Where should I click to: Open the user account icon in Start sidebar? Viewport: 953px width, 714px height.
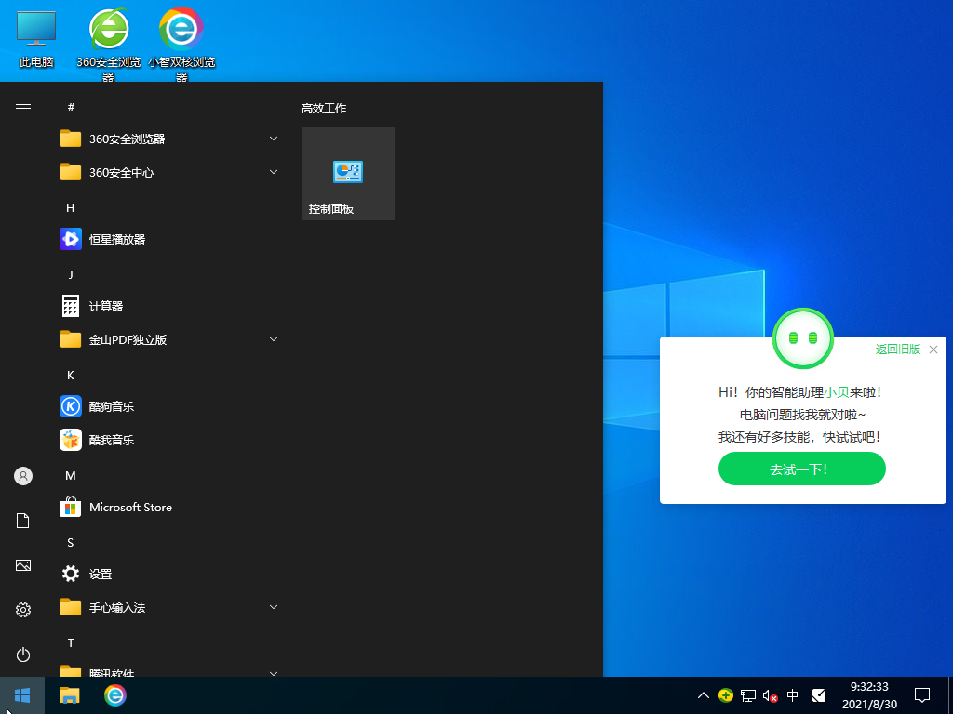[23, 476]
